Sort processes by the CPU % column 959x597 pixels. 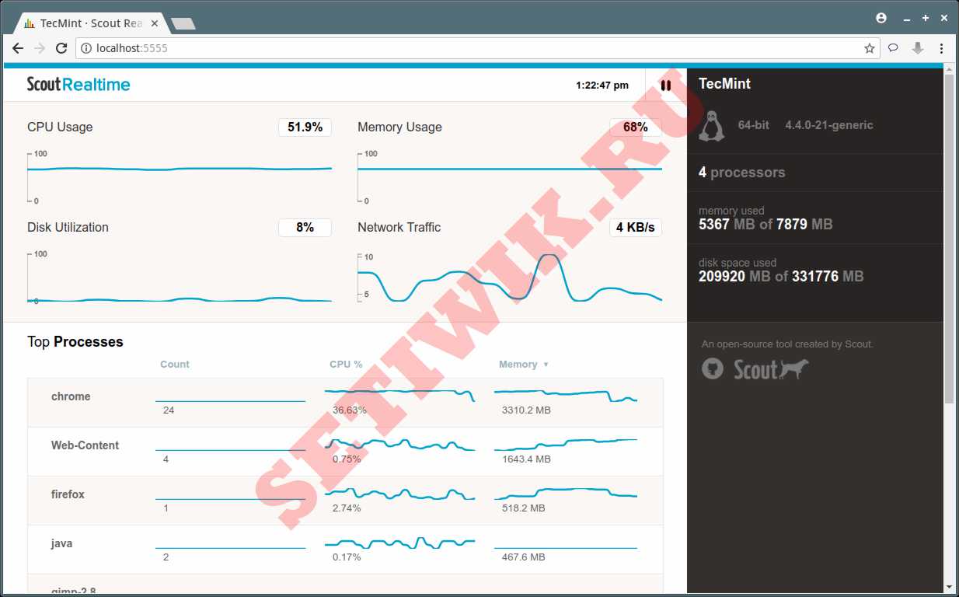click(x=346, y=364)
